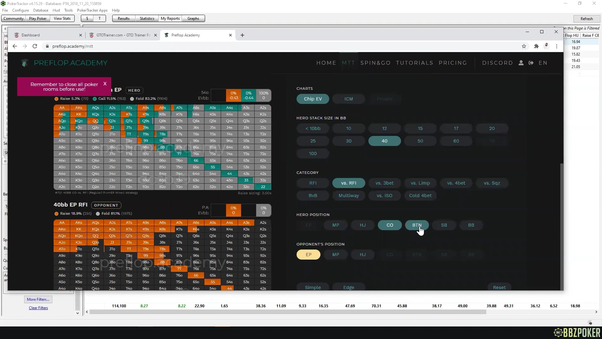Switch to the GTOTrainer.com tab

click(x=123, y=35)
